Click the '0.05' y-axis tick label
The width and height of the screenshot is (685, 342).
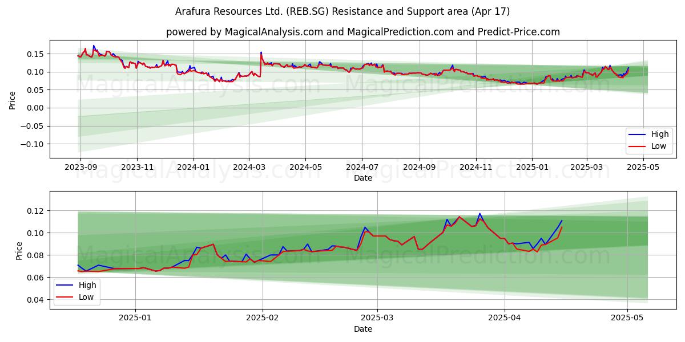click(35, 90)
